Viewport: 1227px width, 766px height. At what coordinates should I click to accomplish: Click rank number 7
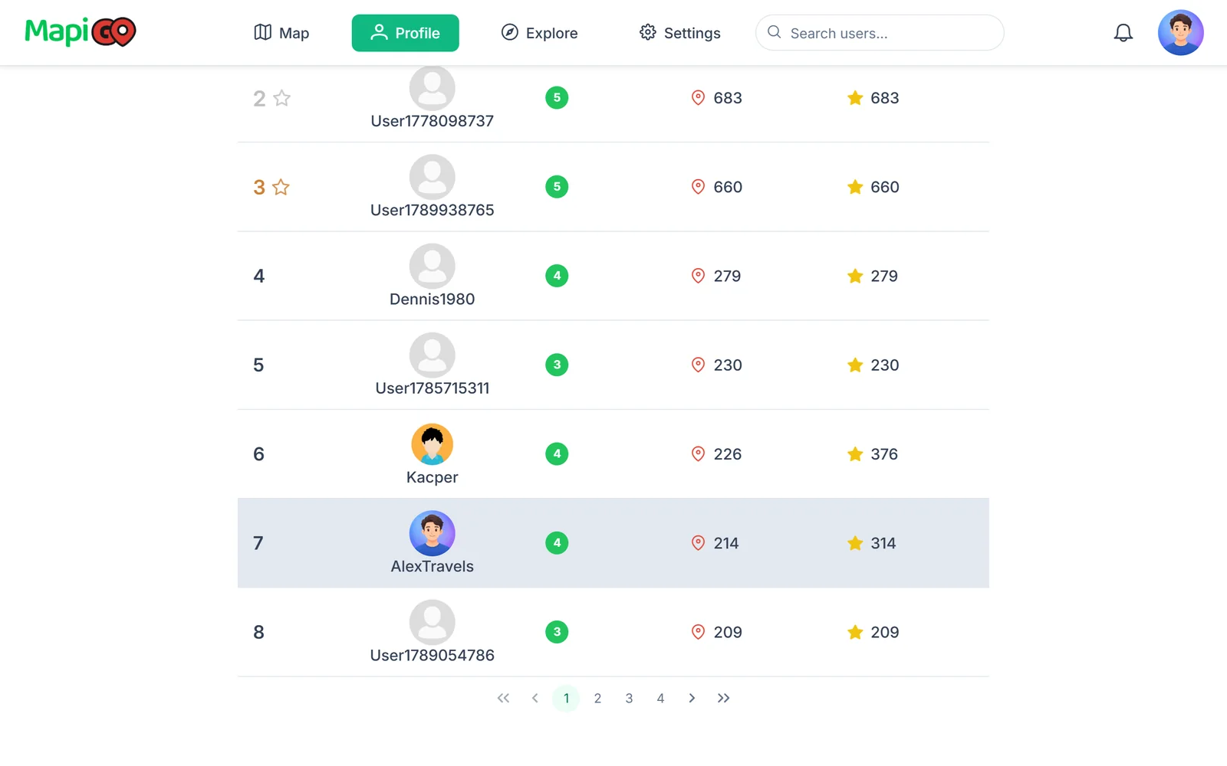tap(258, 543)
